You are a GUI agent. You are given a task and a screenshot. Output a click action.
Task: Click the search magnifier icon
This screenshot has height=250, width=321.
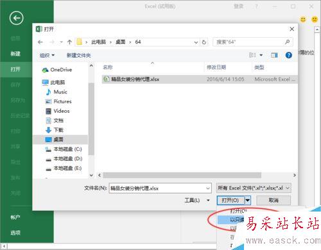[x=288, y=42]
